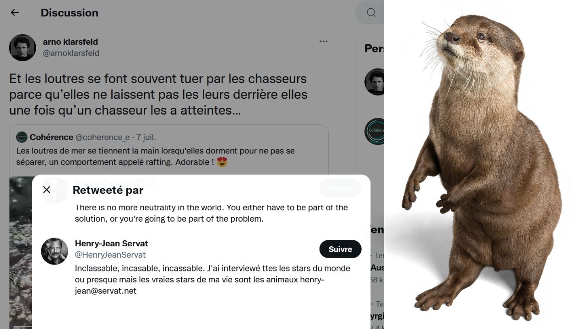
Task: Click the back arrow next to Discussion
Action: (x=15, y=13)
